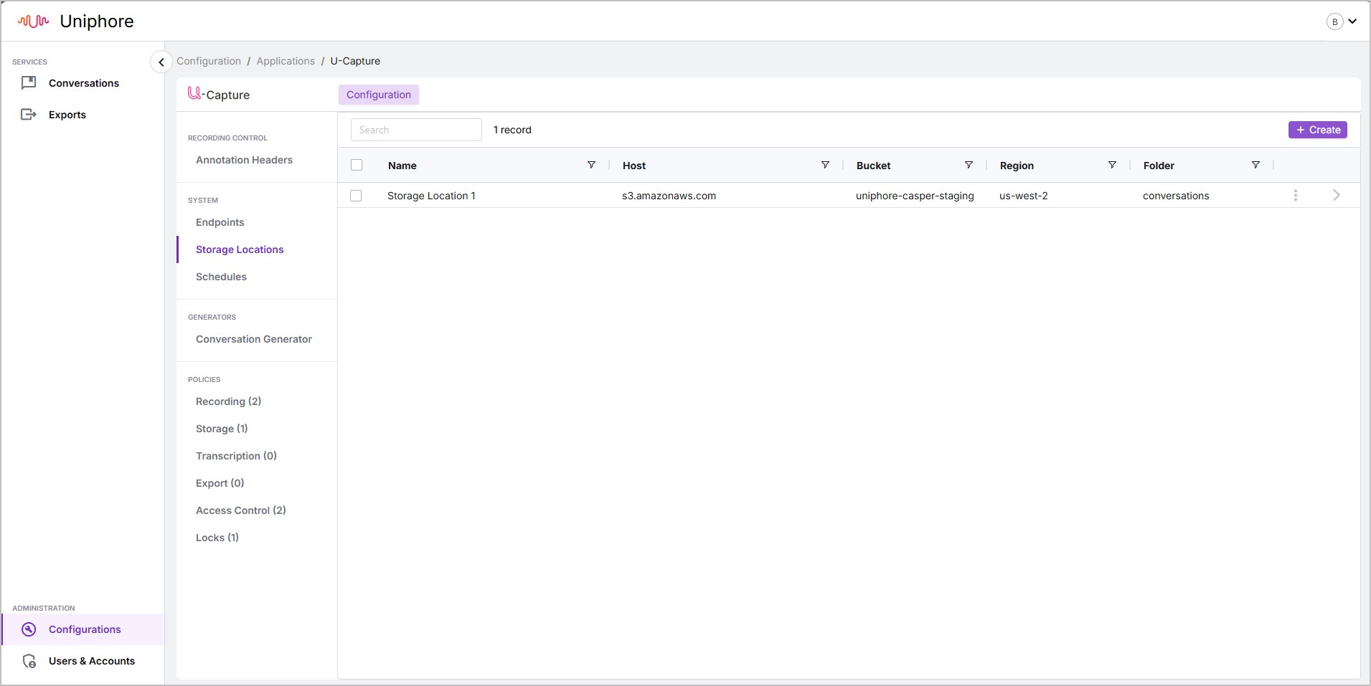Image resolution: width=1371 pixels, height=686 pixels.
Task: Open Access Control (2) policies
Action: (x=241, y=510)
